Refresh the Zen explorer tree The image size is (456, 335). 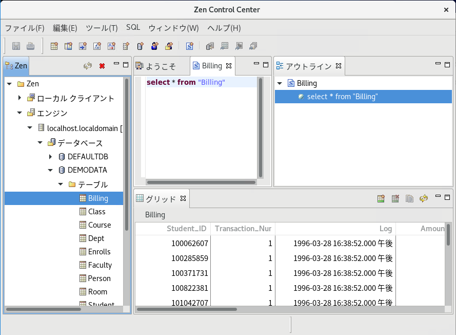click(88, 66)
